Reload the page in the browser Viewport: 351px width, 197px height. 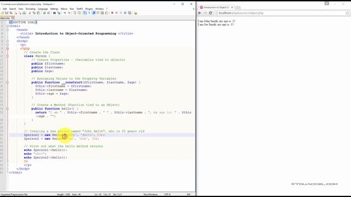[x=211, y=13]
